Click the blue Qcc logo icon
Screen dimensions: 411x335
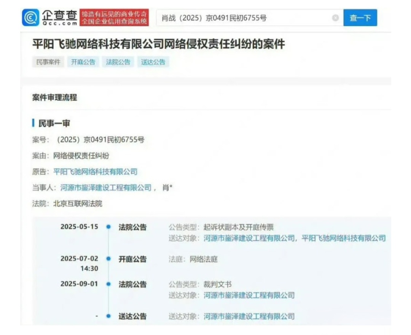click(x=30, y=17)
